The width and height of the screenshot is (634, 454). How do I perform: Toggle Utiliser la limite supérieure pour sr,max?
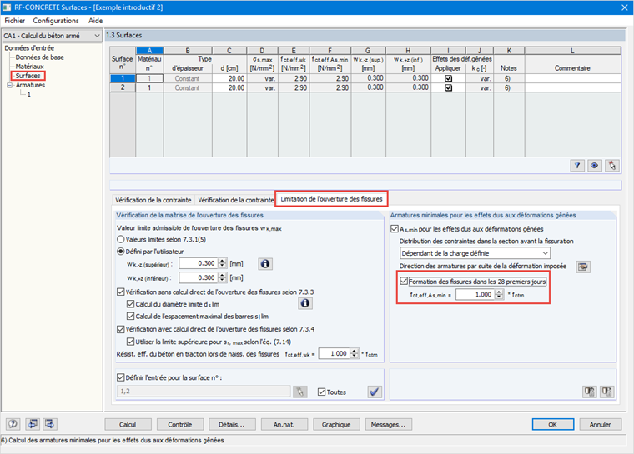click(x=130, y=342)
